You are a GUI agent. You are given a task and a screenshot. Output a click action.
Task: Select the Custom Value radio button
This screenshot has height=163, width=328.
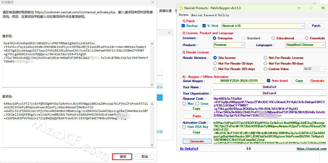pos(265,69)
